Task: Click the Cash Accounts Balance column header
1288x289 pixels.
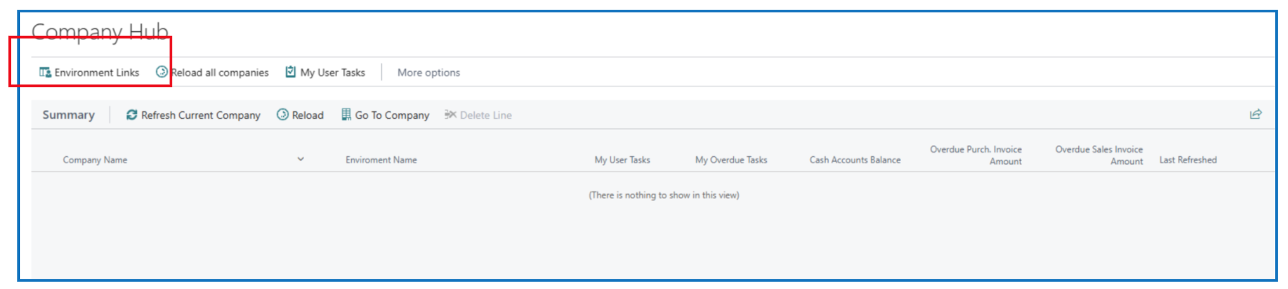Action: click(x=855, y=160)
